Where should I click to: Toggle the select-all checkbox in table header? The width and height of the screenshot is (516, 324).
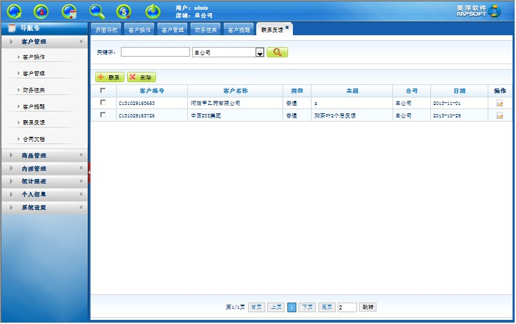(x=103, y=90)
